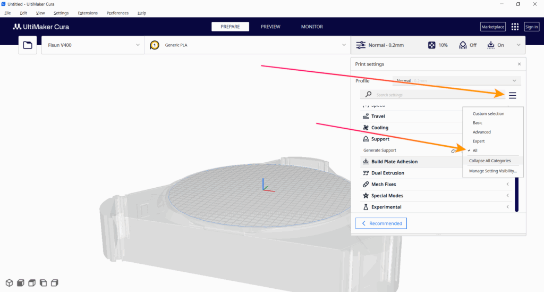Click the settings list scrollbar
544x292 pixels.
[x=516, y=195]
